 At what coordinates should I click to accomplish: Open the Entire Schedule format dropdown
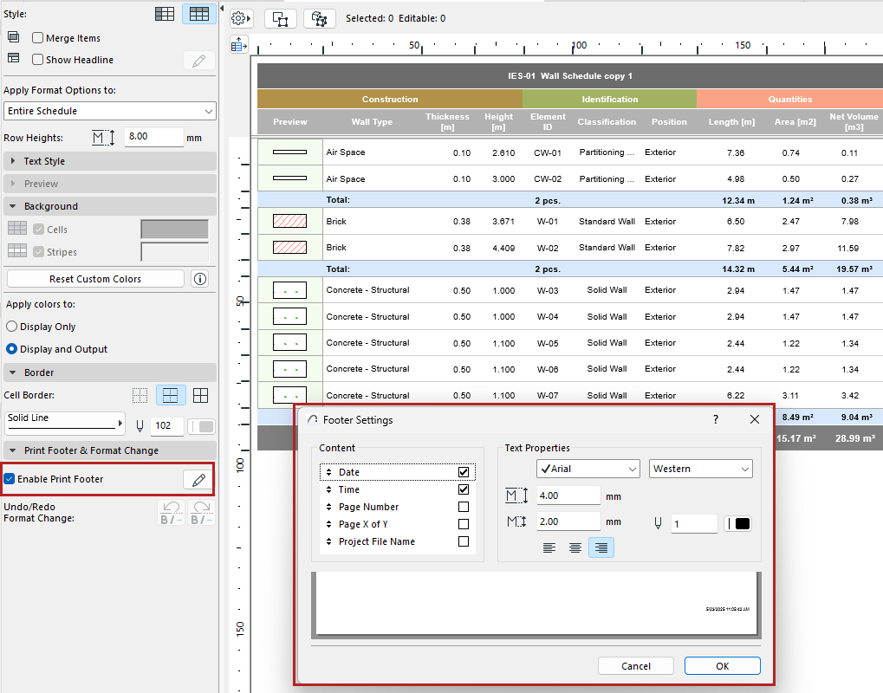click(110, 111)
